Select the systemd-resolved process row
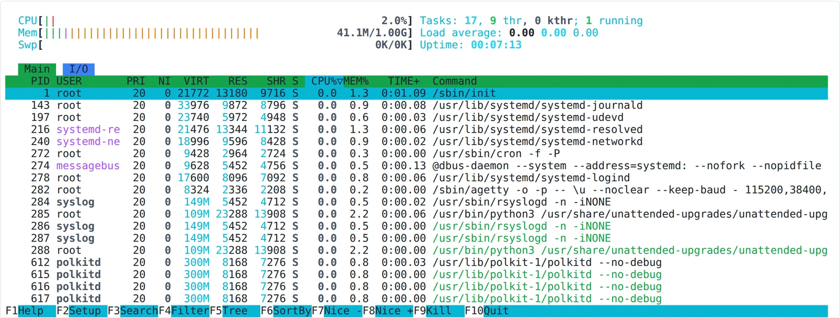This screenshot has width=840, height=318. click(416, 129)
